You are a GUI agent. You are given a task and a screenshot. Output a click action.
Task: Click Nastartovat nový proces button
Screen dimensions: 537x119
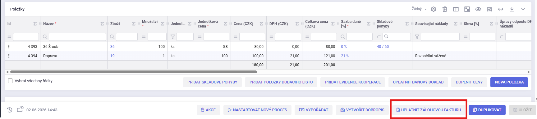(x=257, y=110)
